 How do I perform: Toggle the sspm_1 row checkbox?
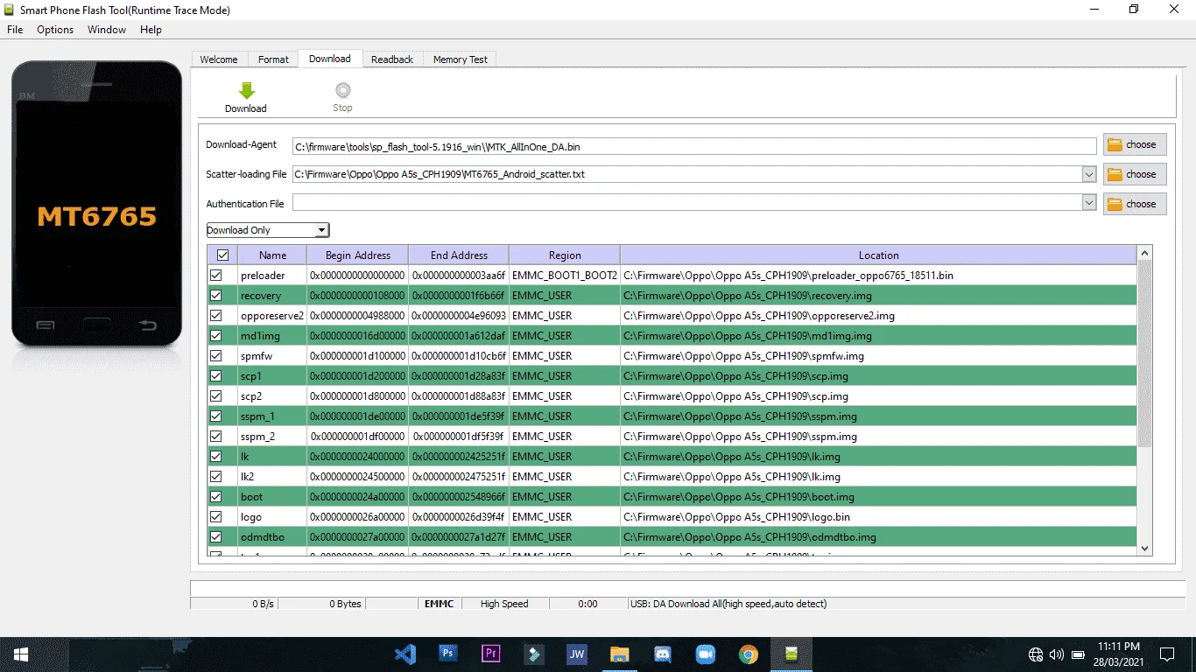pyautogui.click(x=215, y=416)
